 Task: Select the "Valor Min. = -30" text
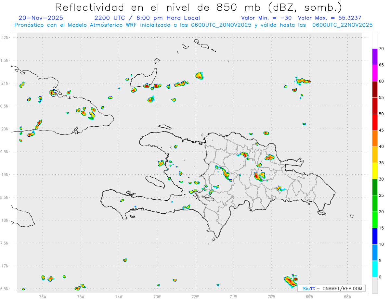click(x=266, y=18)
